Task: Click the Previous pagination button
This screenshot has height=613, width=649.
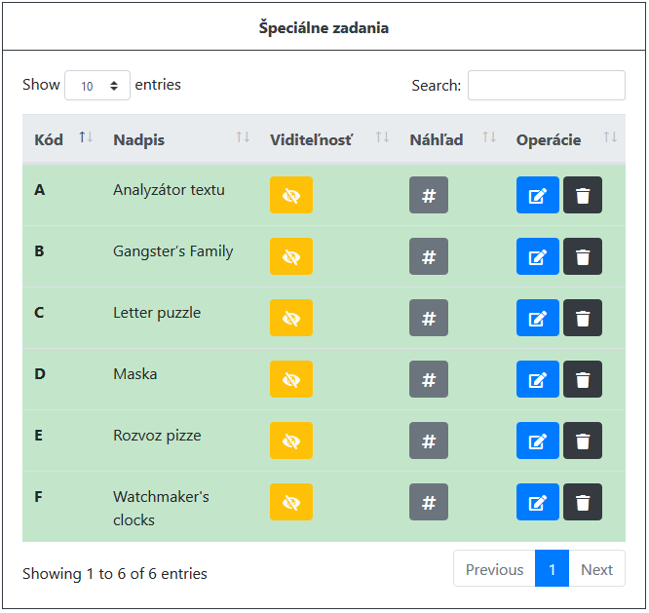Action: pyautogui.click(x=494, y=568)
